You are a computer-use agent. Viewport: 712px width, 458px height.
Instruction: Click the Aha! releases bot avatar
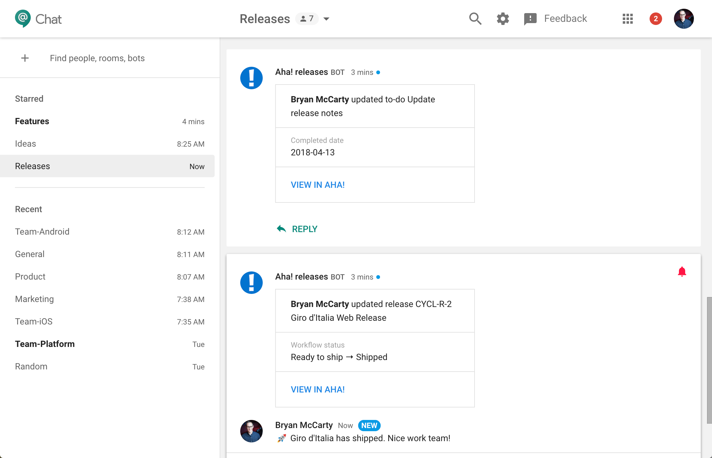tap(251, 78)
